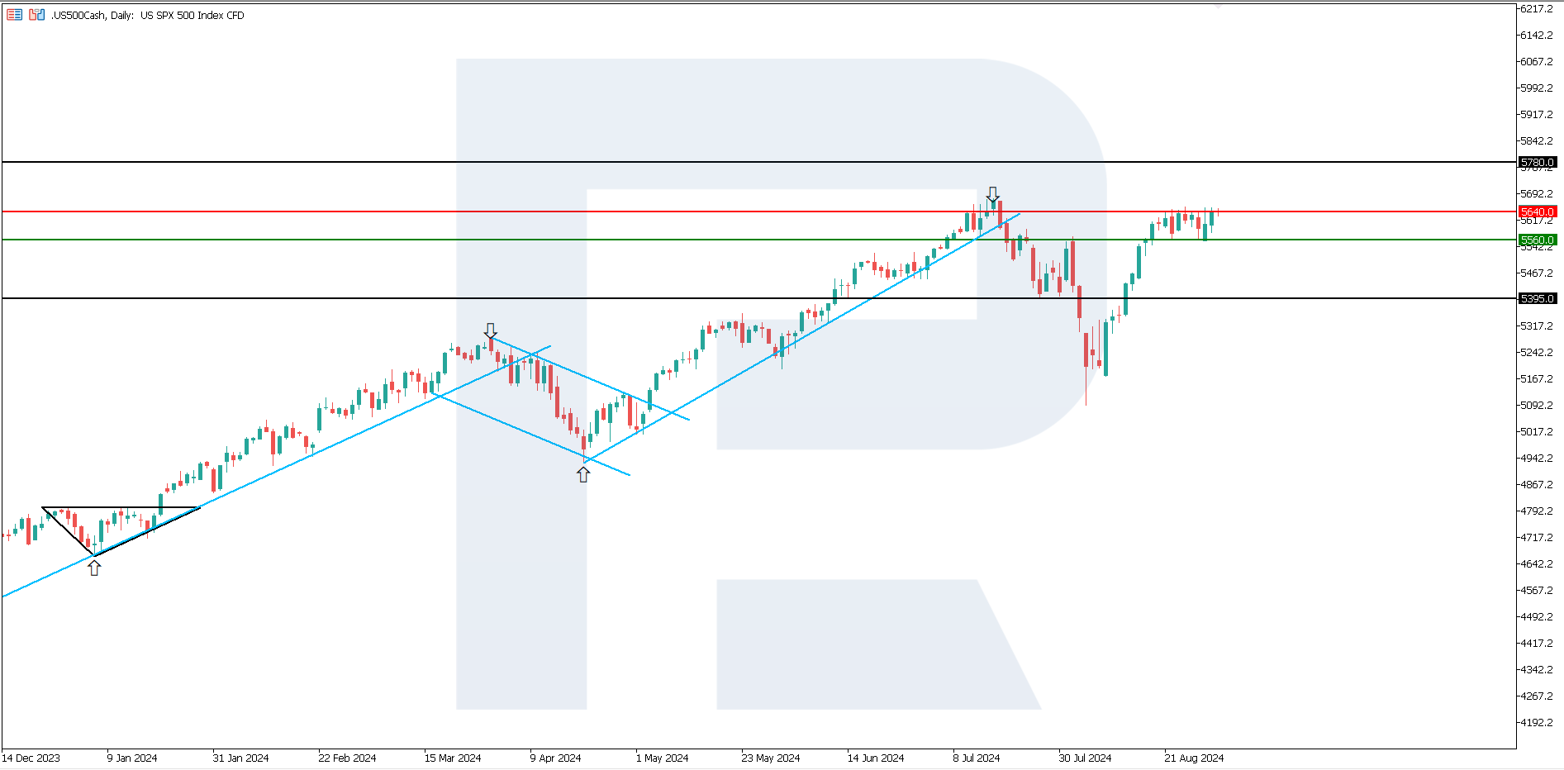The image size is (1564, 770).
Task: Click the 5167.2 price axis value
Action: click(1537, 379)
